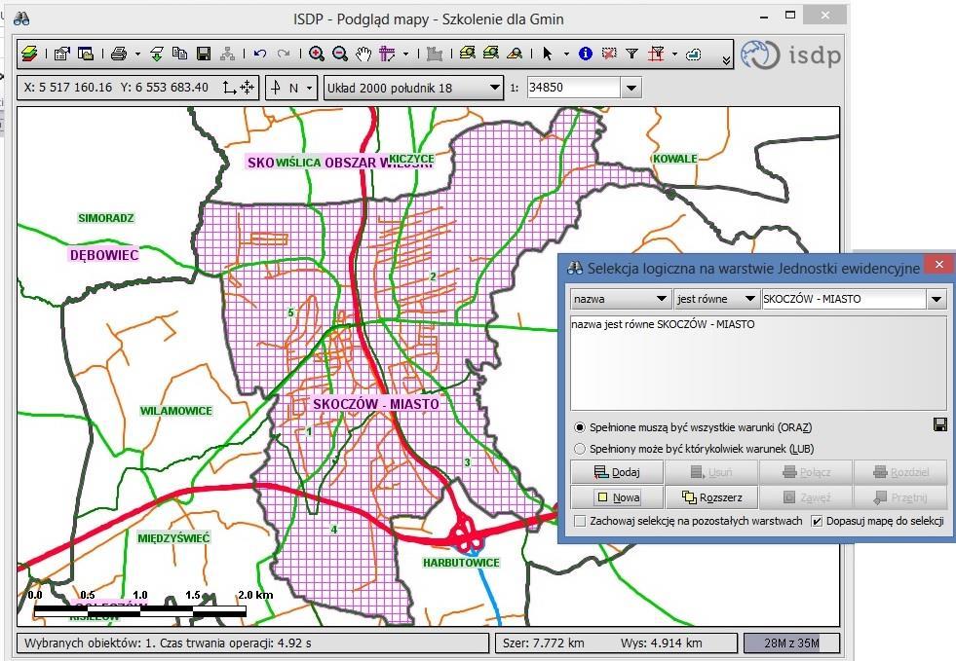Open the N orientation dropdown arrow
Screen dimensions: 956x661
(x=309, y=89)
